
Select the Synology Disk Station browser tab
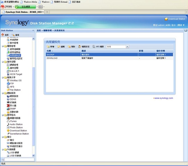pyautogui.click(x=23, y=12)
